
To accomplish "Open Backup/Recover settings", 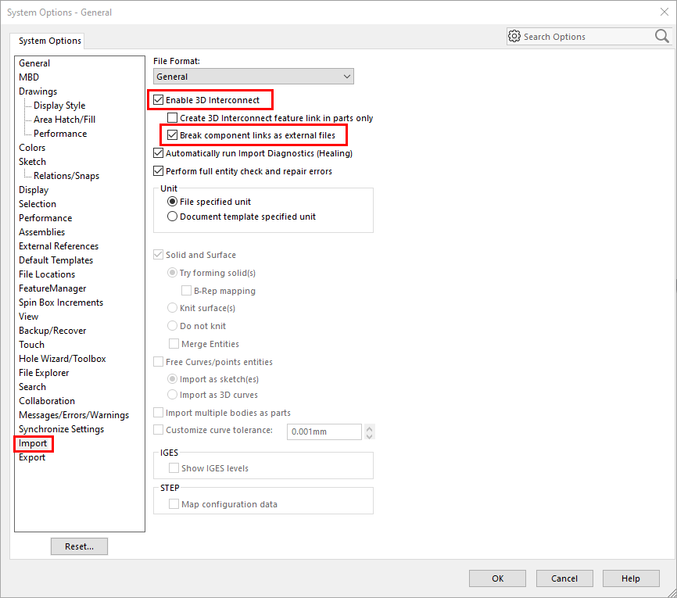I will pos(52,331).
